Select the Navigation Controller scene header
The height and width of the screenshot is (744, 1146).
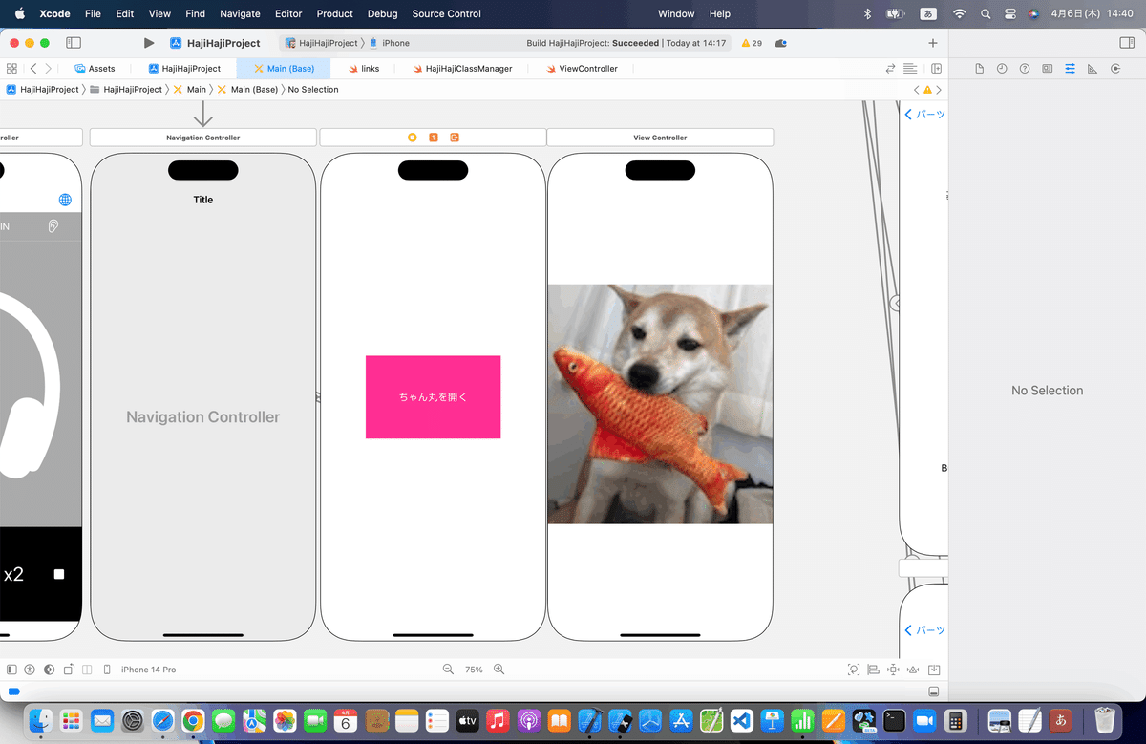[202, 138]
